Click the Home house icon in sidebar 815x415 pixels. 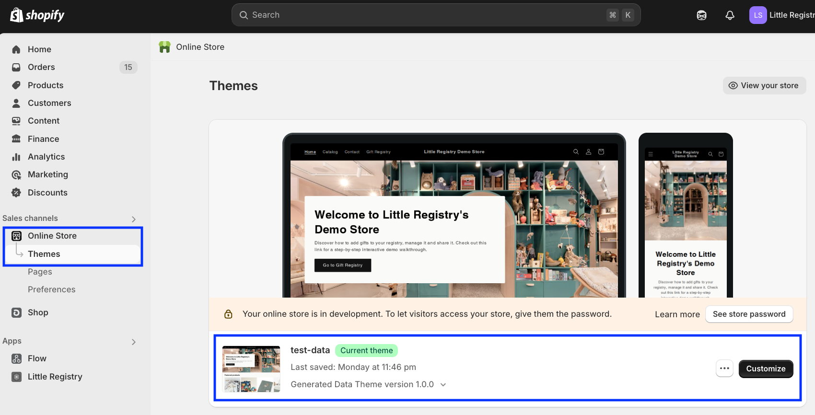click(x=16, y=49)
